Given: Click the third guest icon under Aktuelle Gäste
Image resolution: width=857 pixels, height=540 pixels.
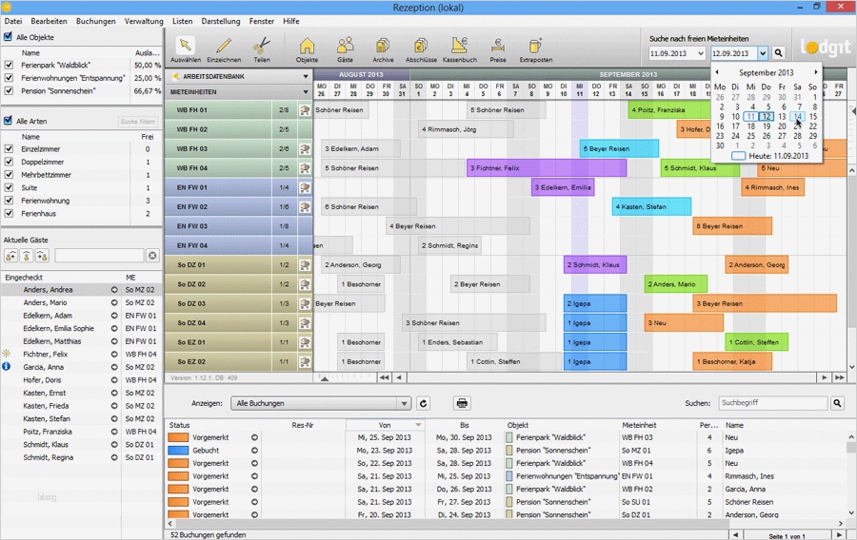Looking at the screenshot, I should 42,256.
